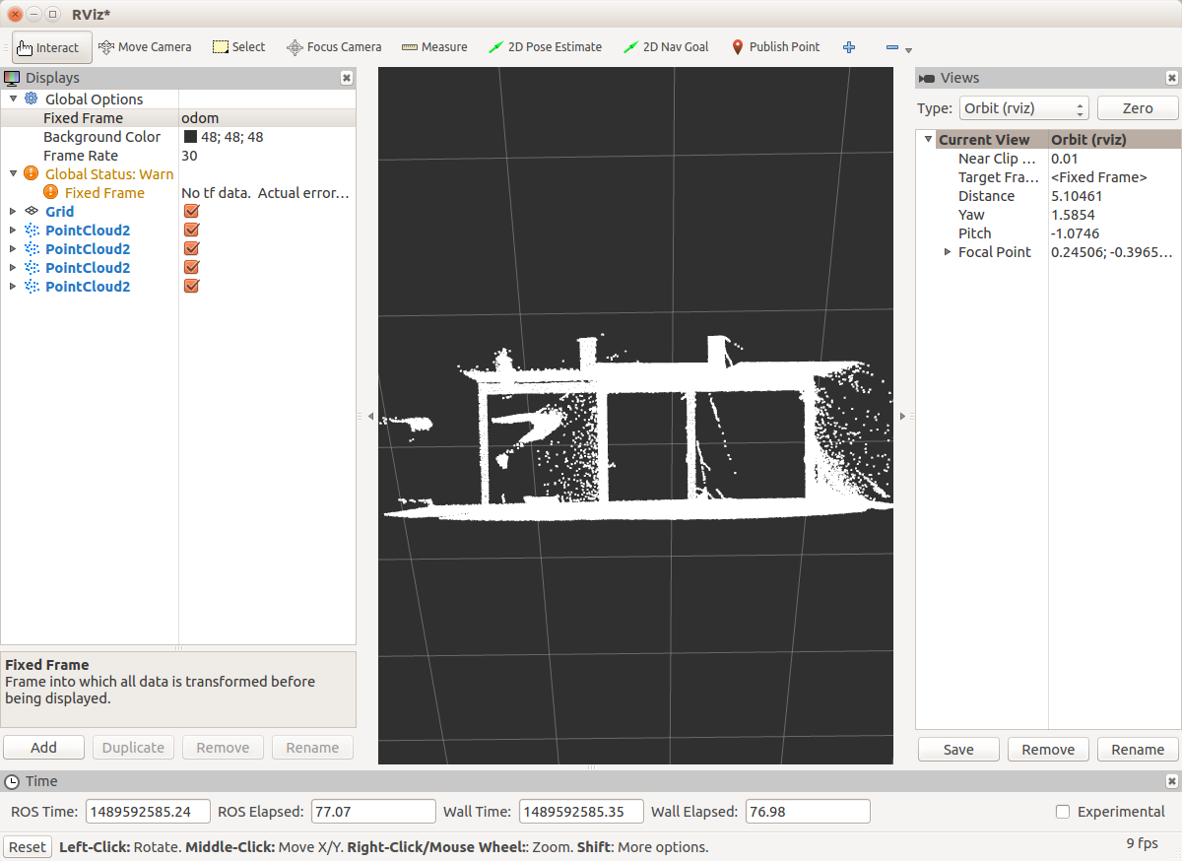Collapse the Current View node

click(928, 140)
